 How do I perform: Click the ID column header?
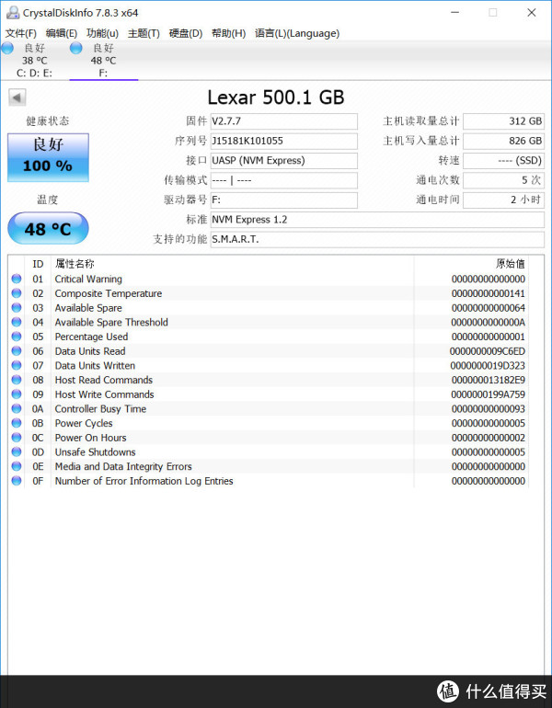coord(38,264)
